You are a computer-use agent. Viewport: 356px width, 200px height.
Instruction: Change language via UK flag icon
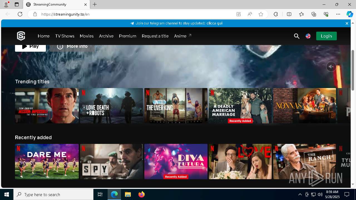308,36
